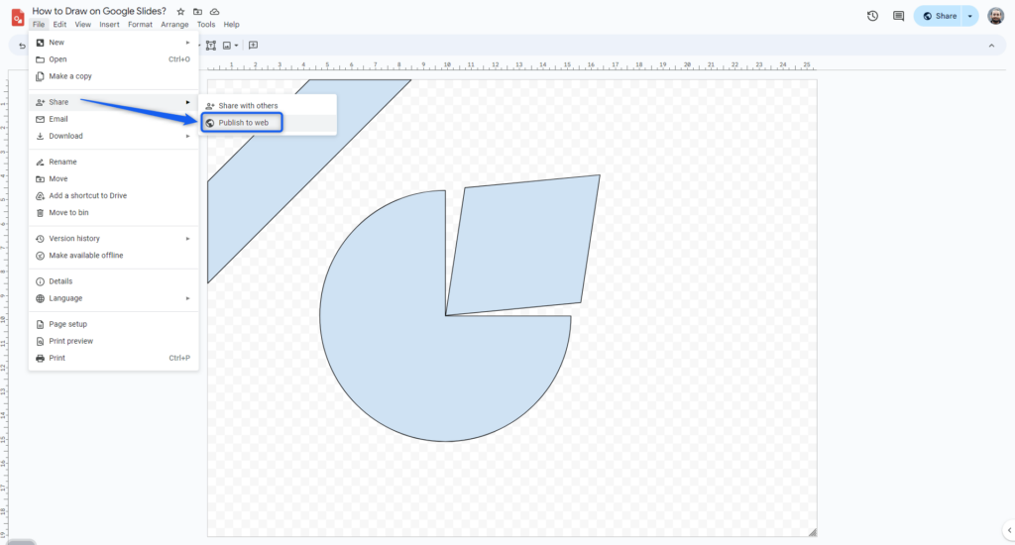This screenshot has width=1015, height=545.
Task: Click the move-to-folder icon beside the title
Action: [x=197, y=12]
